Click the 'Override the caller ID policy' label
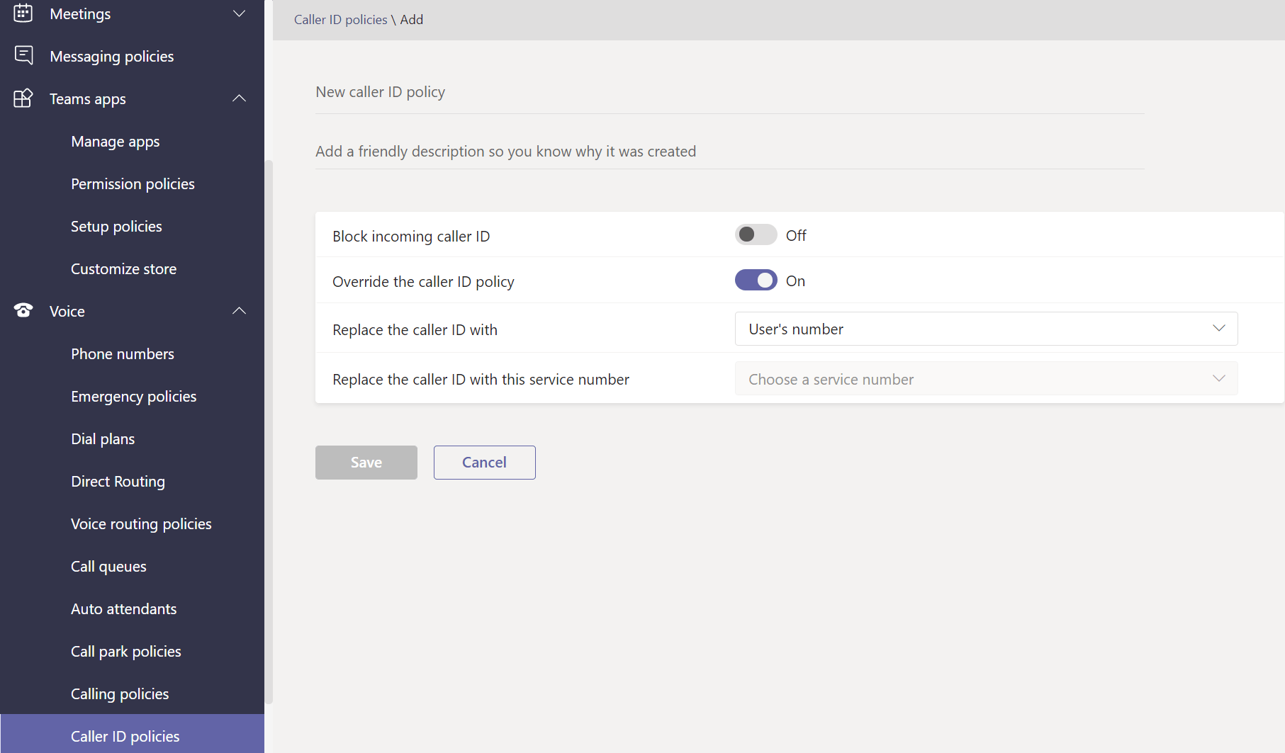 [x=423, y=282]
